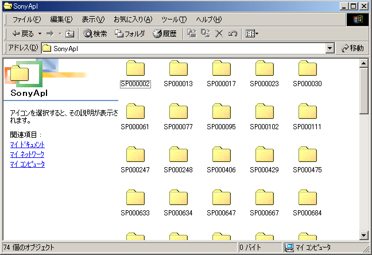This screenshot has height=255, width=372.
Task: Select the SP000061 folder icon
Action: [135, 111]
